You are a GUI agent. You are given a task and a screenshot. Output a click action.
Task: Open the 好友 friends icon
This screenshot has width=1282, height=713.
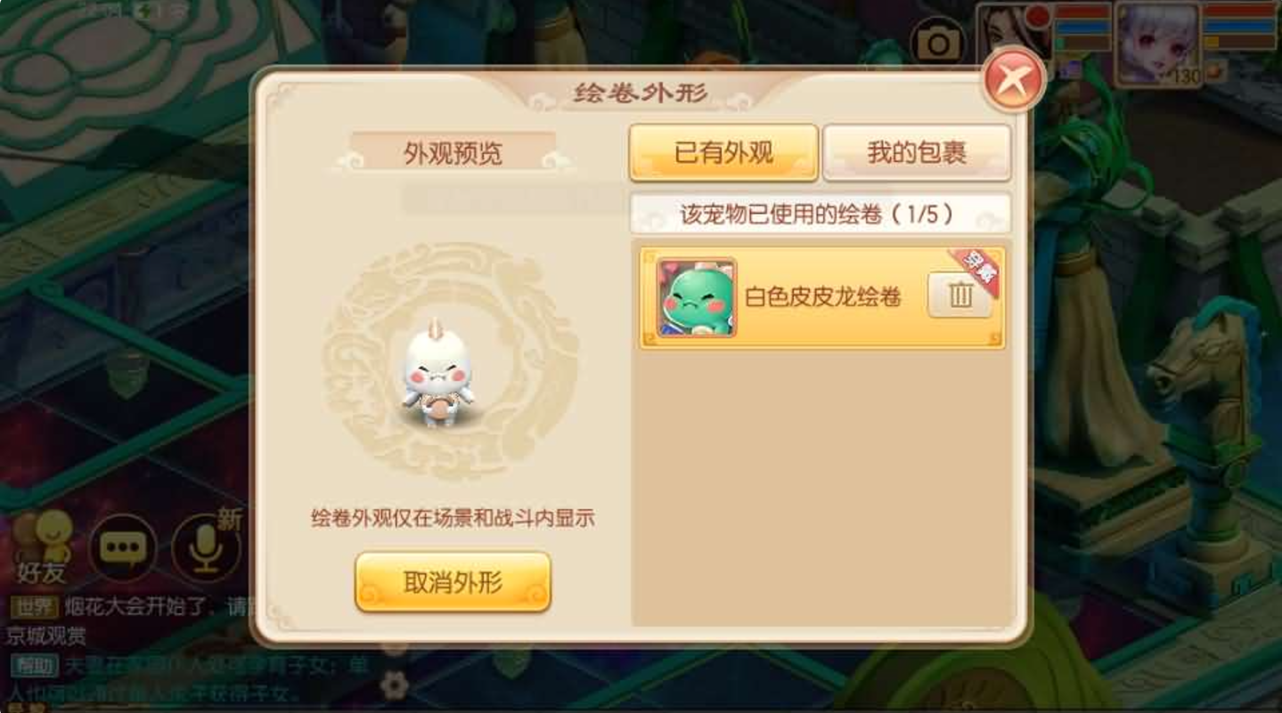point(42,547)
